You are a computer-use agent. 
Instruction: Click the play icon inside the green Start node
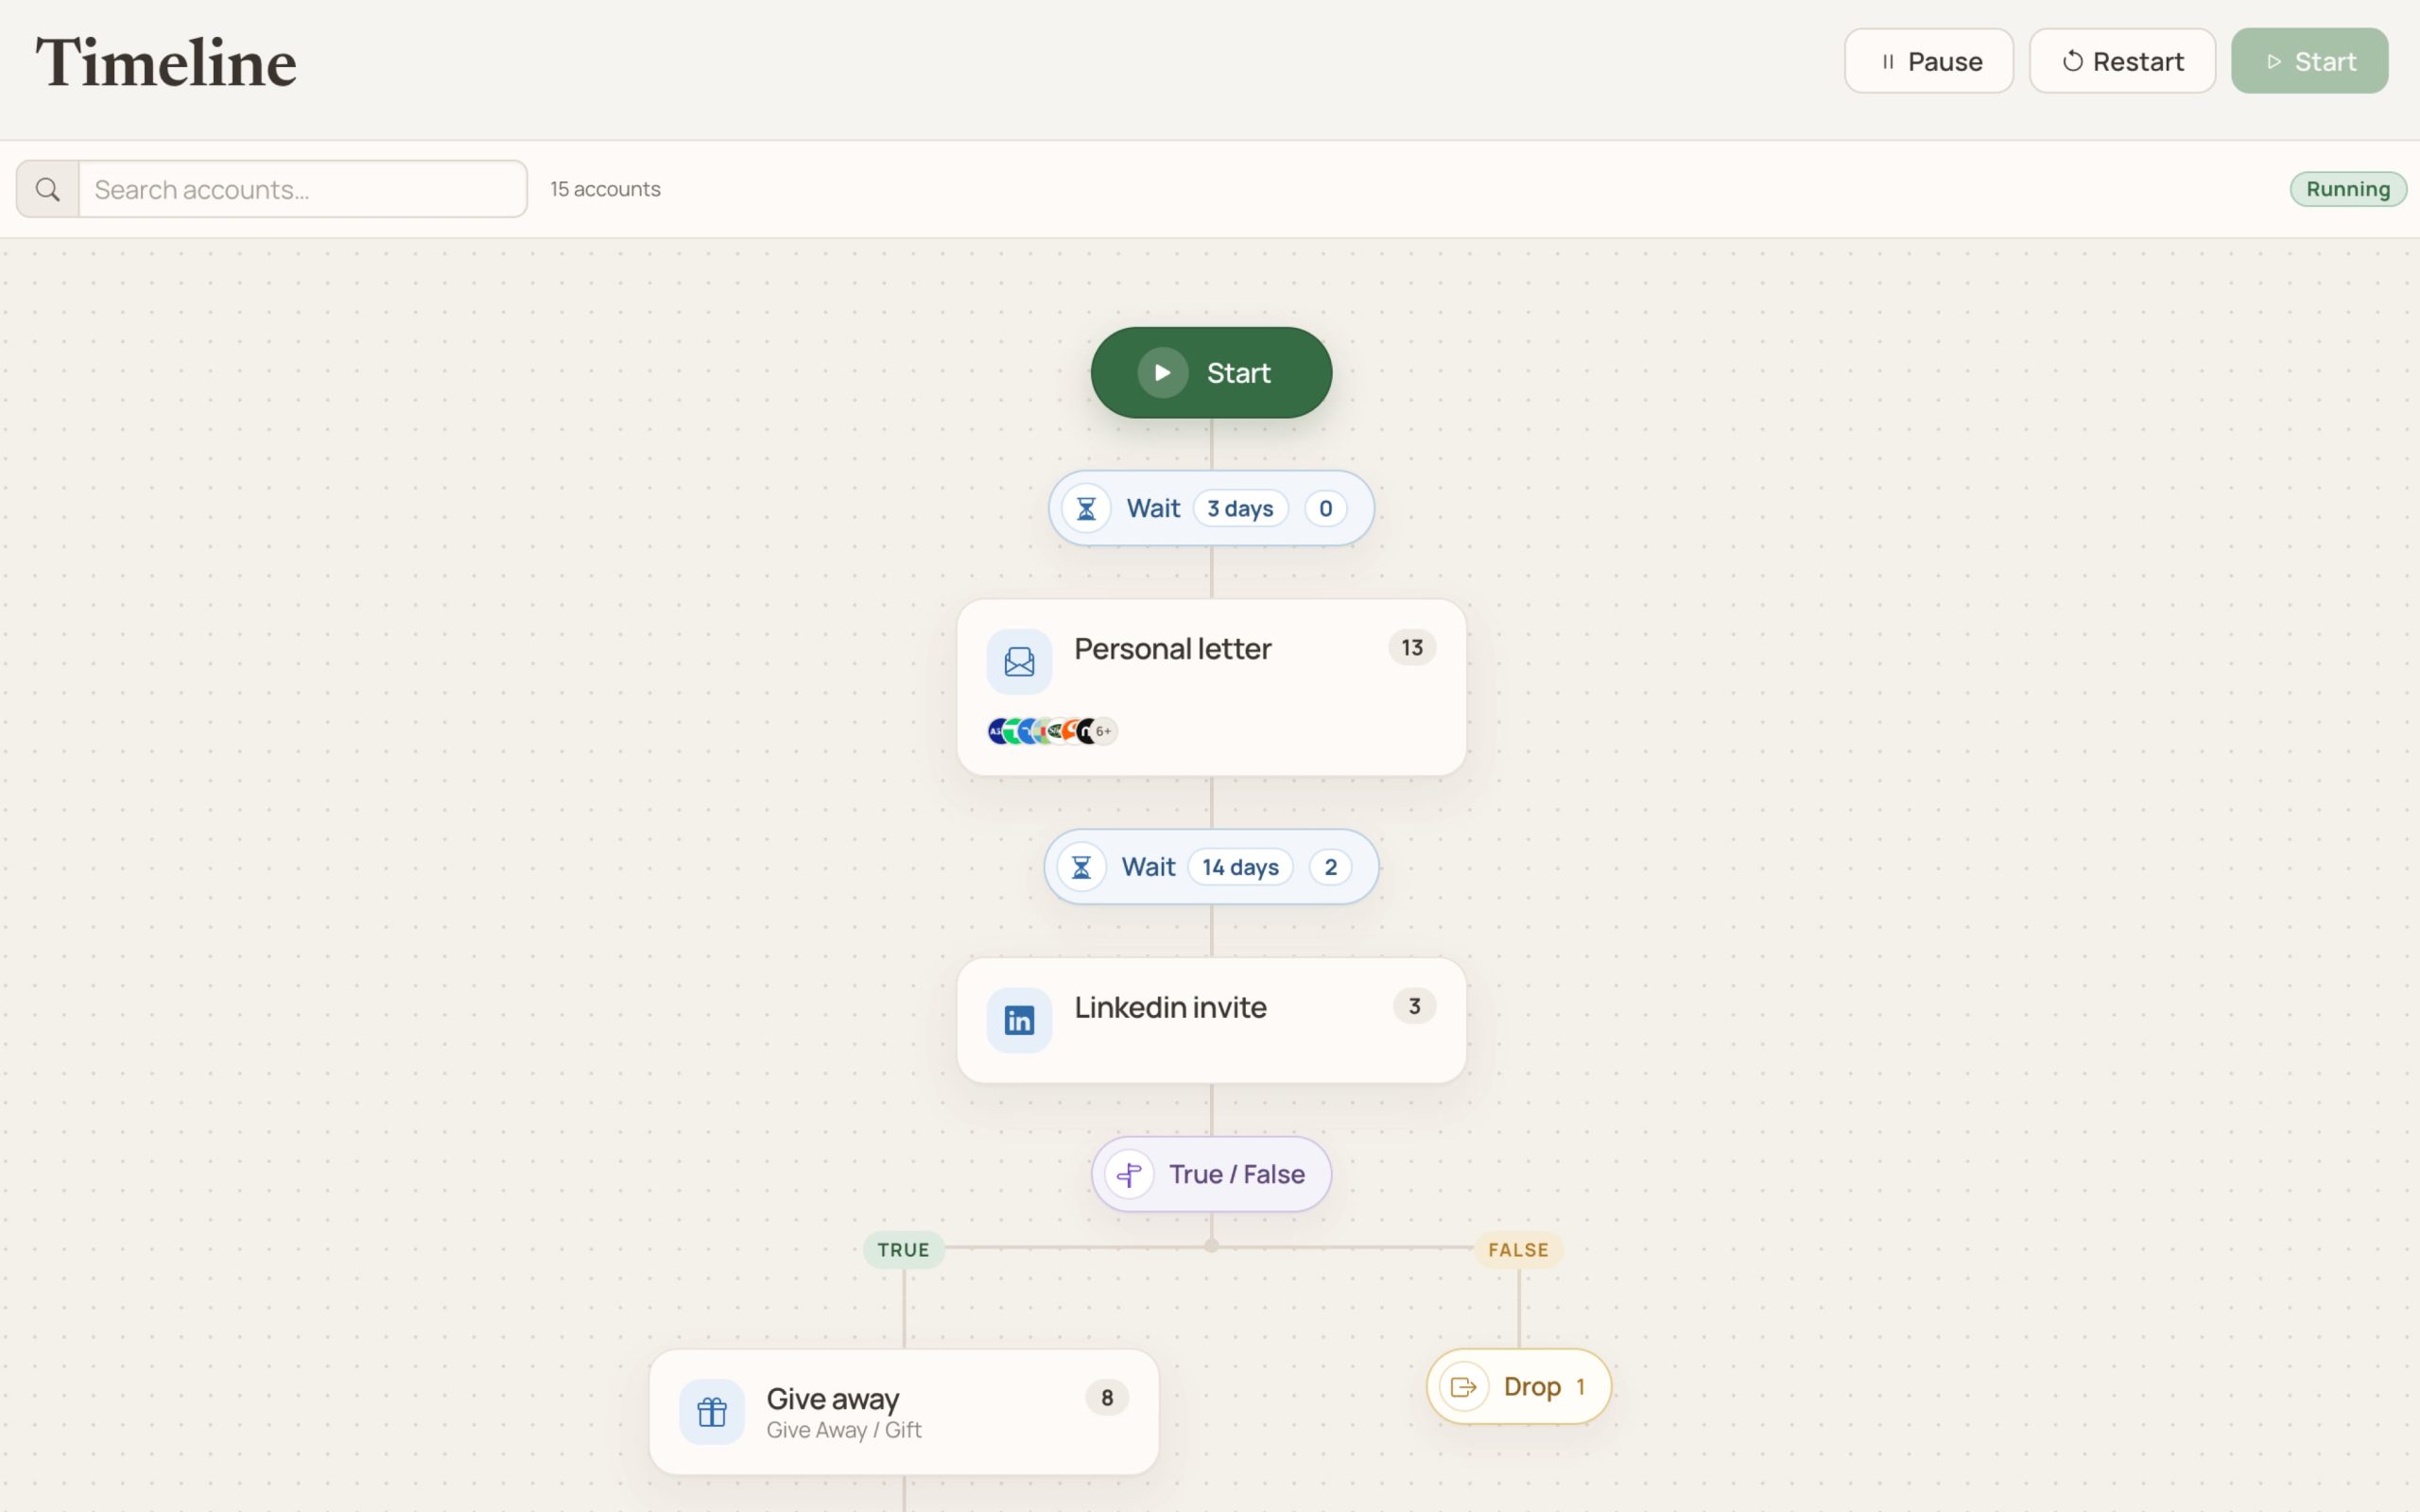click(x=1162, y=373)
